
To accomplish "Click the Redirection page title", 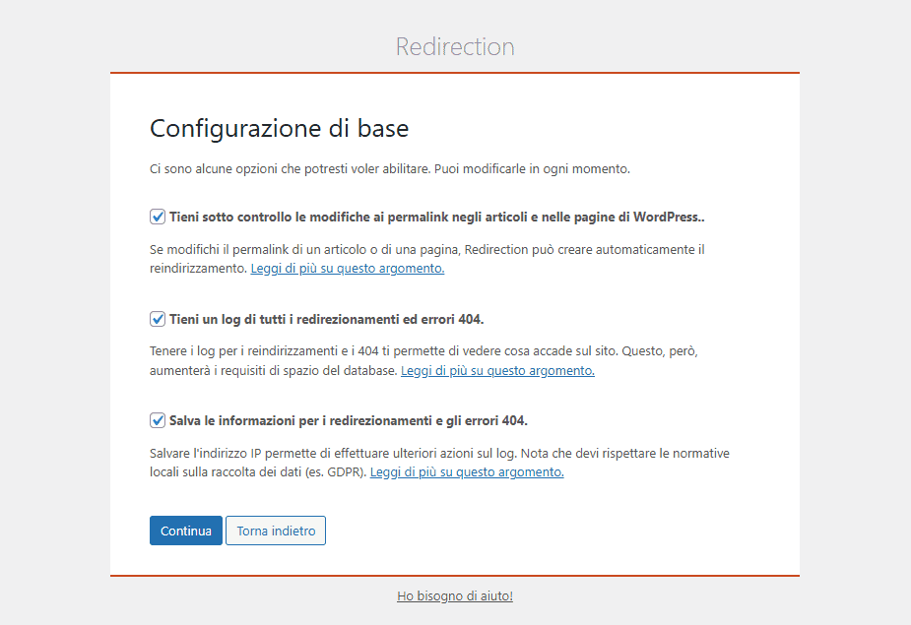I will point(455,46).
